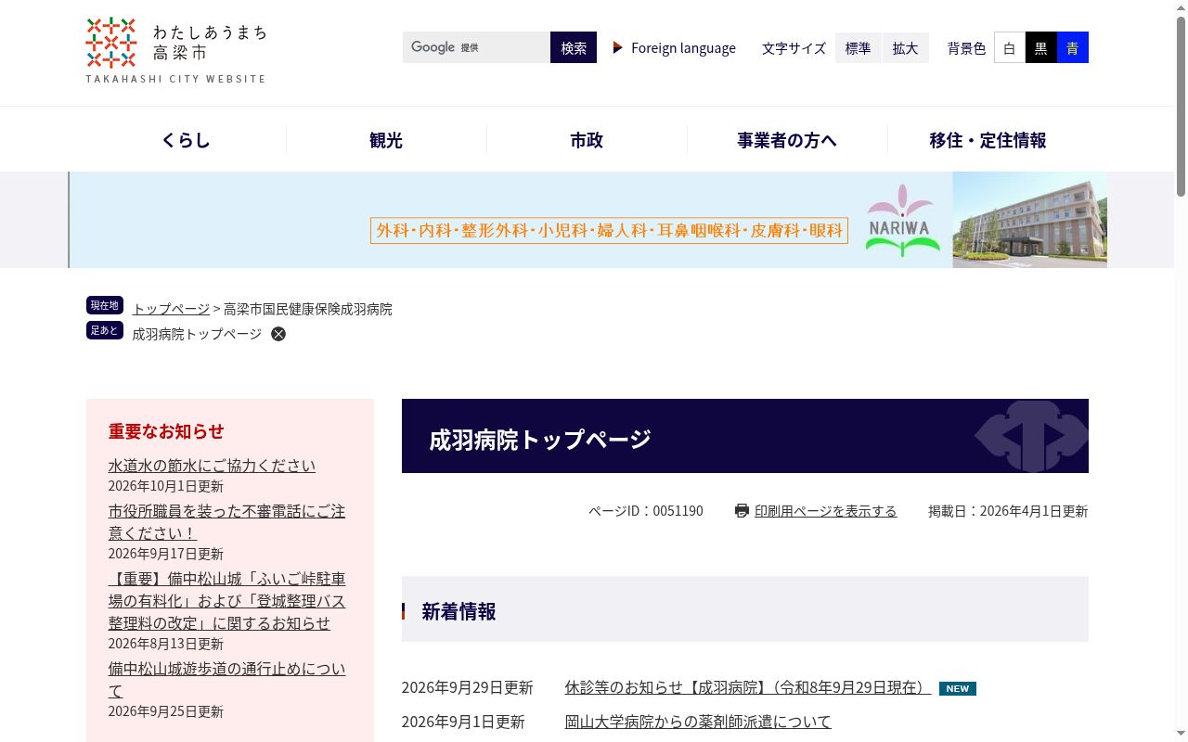Follow the トップページ breadcrumb link
Screen dimensions: 1188x742
171,309
